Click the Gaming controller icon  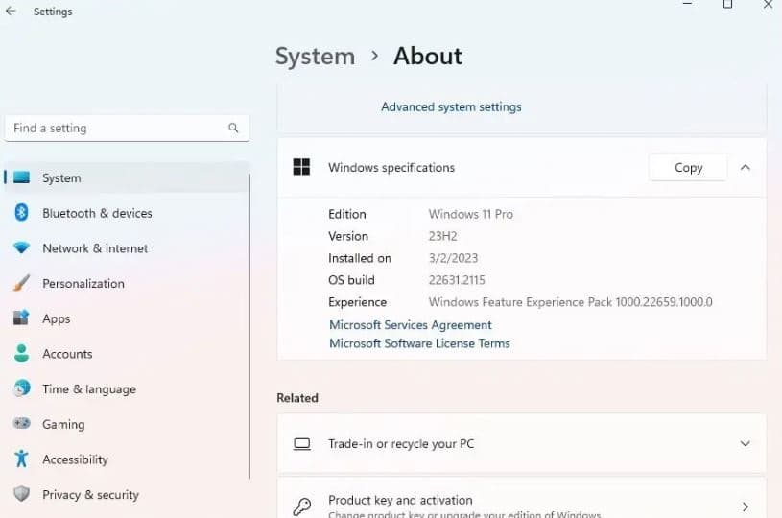(22, 424)
